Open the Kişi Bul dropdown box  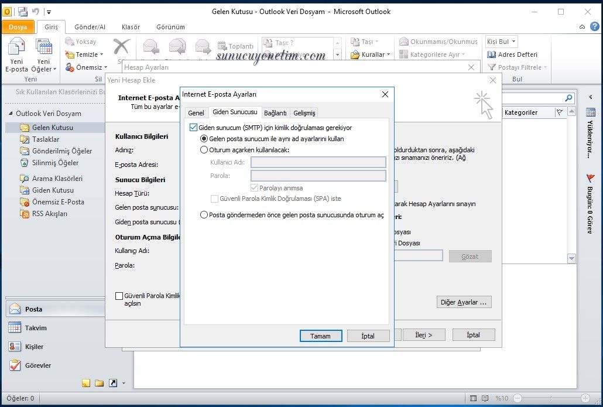[x=502, y=42]
